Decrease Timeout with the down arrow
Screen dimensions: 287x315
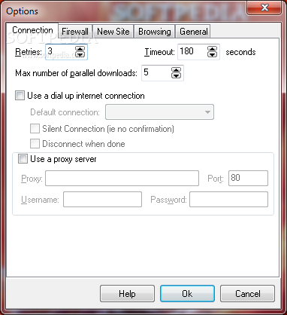point(212,54)
